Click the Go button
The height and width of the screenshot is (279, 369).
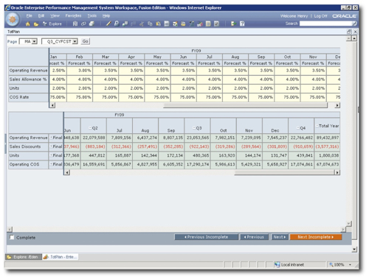click(x=85, y=41)
